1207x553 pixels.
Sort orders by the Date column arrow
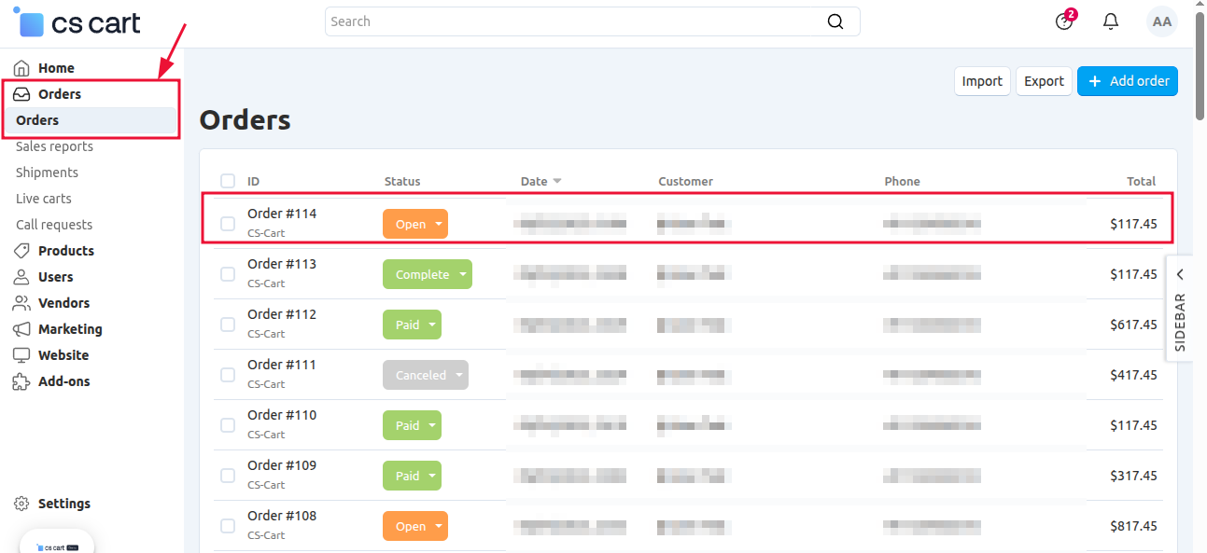(x=559, y=181)
